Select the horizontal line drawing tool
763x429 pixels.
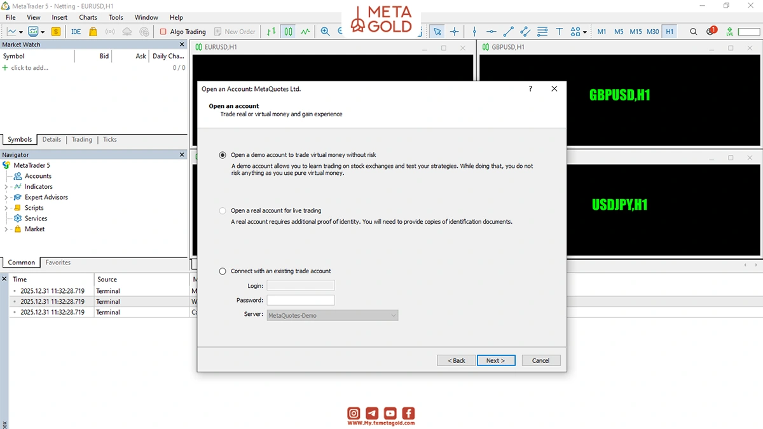pyautogui.click(x=491, y=32)
